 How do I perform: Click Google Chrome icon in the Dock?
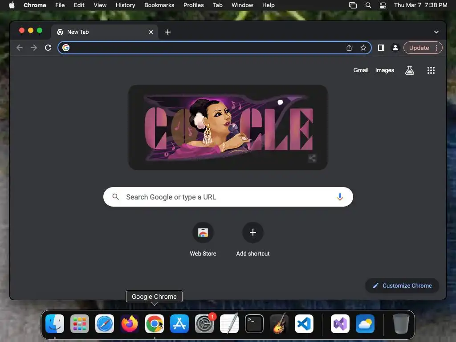point(155,324)
